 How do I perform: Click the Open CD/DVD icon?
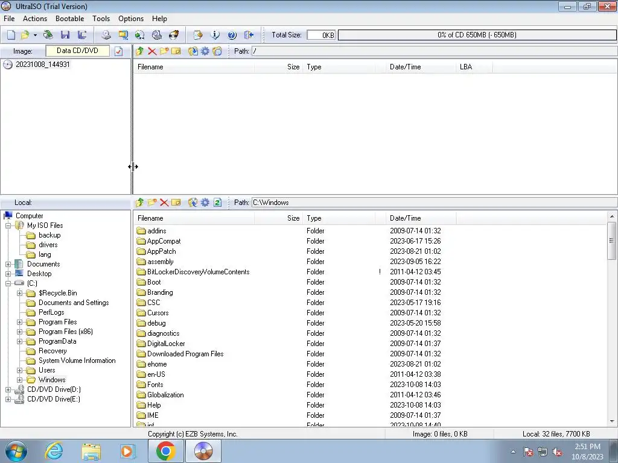pyautogui.click(x=48, y=35)
